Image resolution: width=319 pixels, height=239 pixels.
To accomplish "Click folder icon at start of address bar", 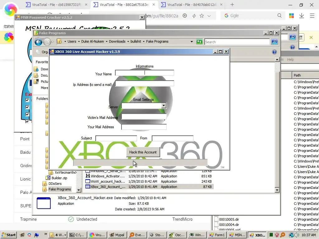I will coord(59,41).
